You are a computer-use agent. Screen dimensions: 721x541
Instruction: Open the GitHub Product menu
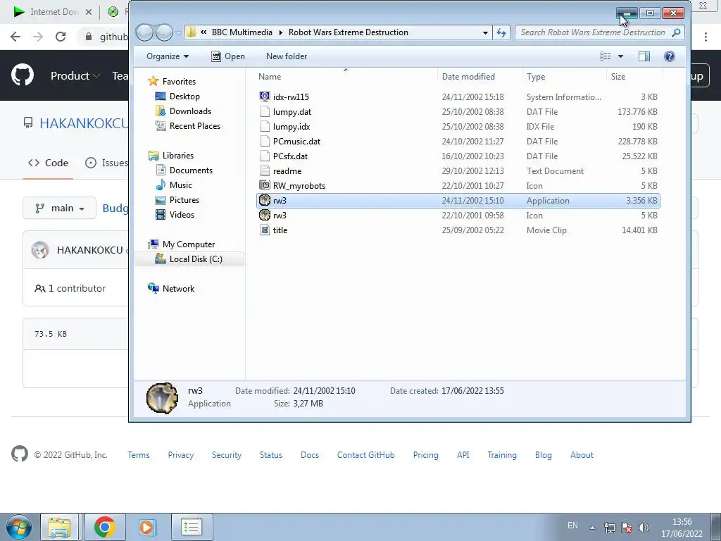(x=75, y=76)
